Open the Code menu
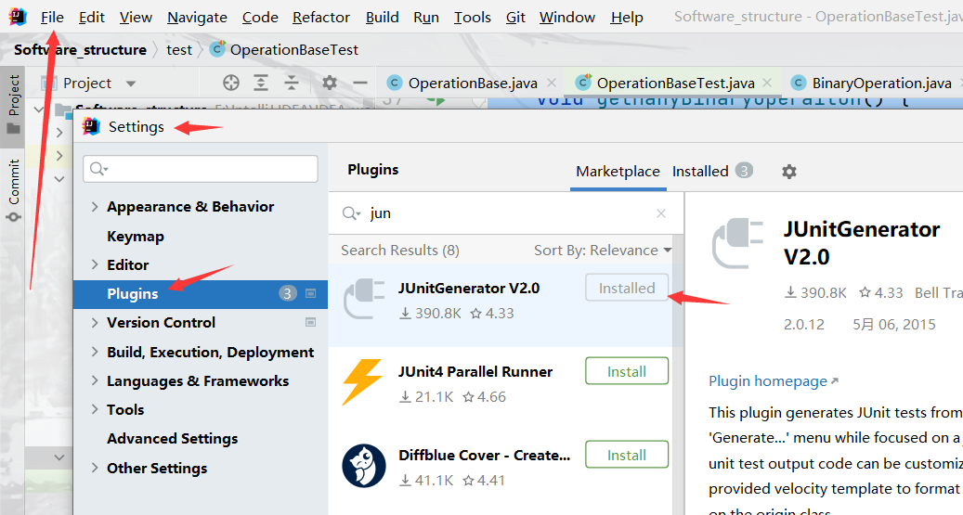Viewport: 963px width, 515px height. [260, 18]
